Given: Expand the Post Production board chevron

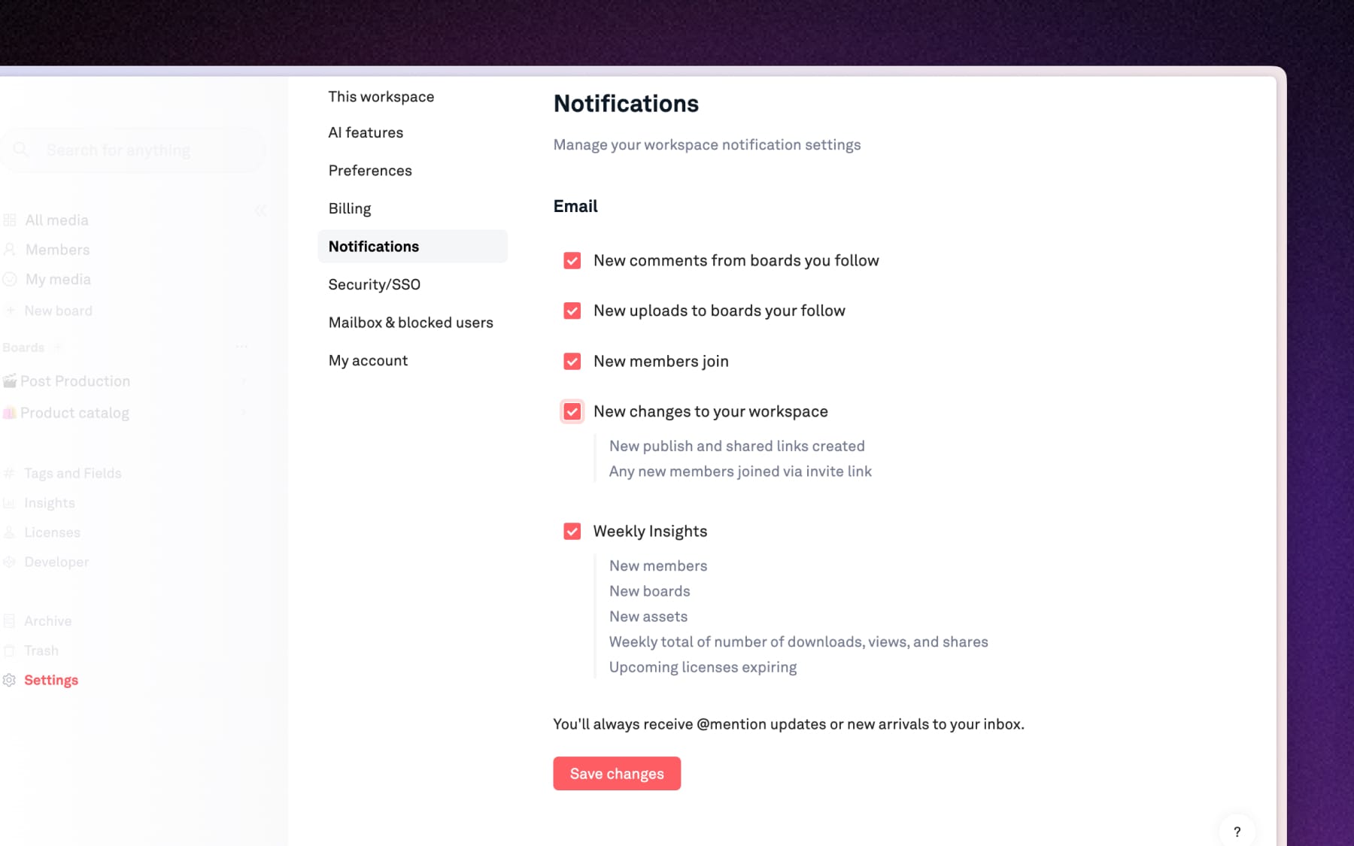Looking at the screenshot, I should [244, 381].
